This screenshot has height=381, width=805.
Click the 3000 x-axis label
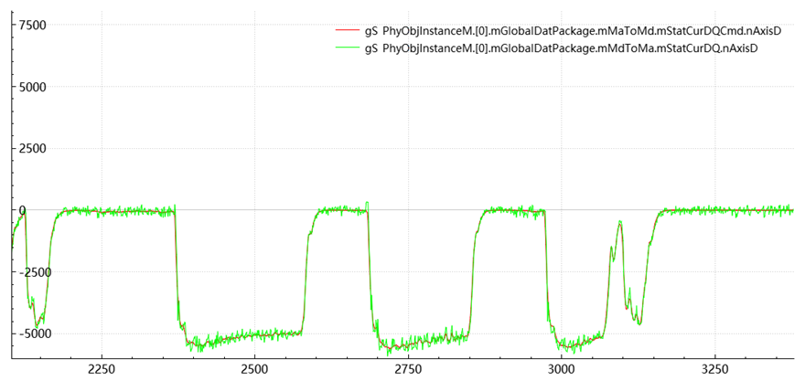tap(561, 371)
